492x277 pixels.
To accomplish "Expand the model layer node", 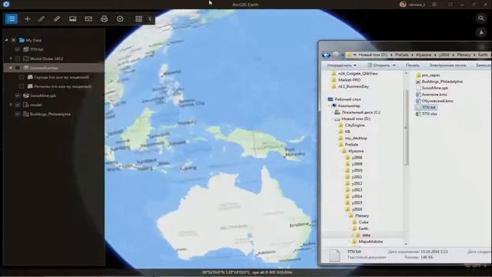I will [x=11, y=105].
